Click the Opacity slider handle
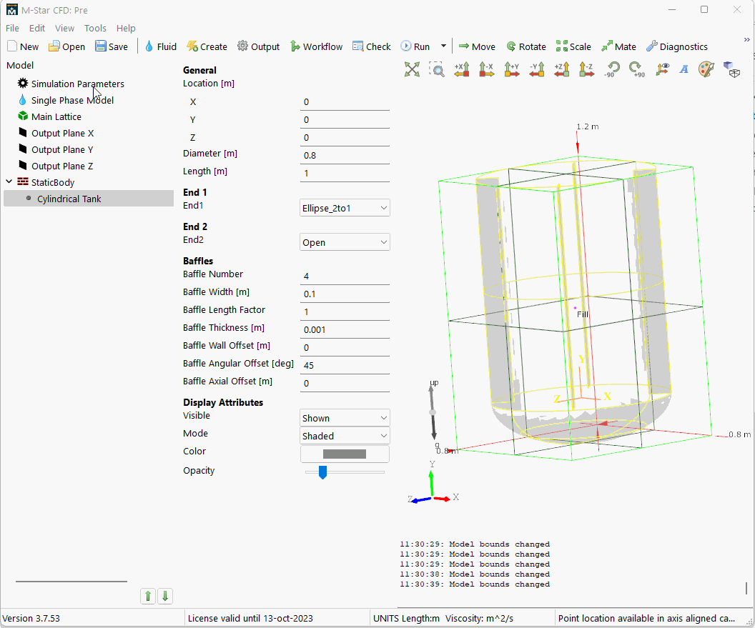 [322, 472]
